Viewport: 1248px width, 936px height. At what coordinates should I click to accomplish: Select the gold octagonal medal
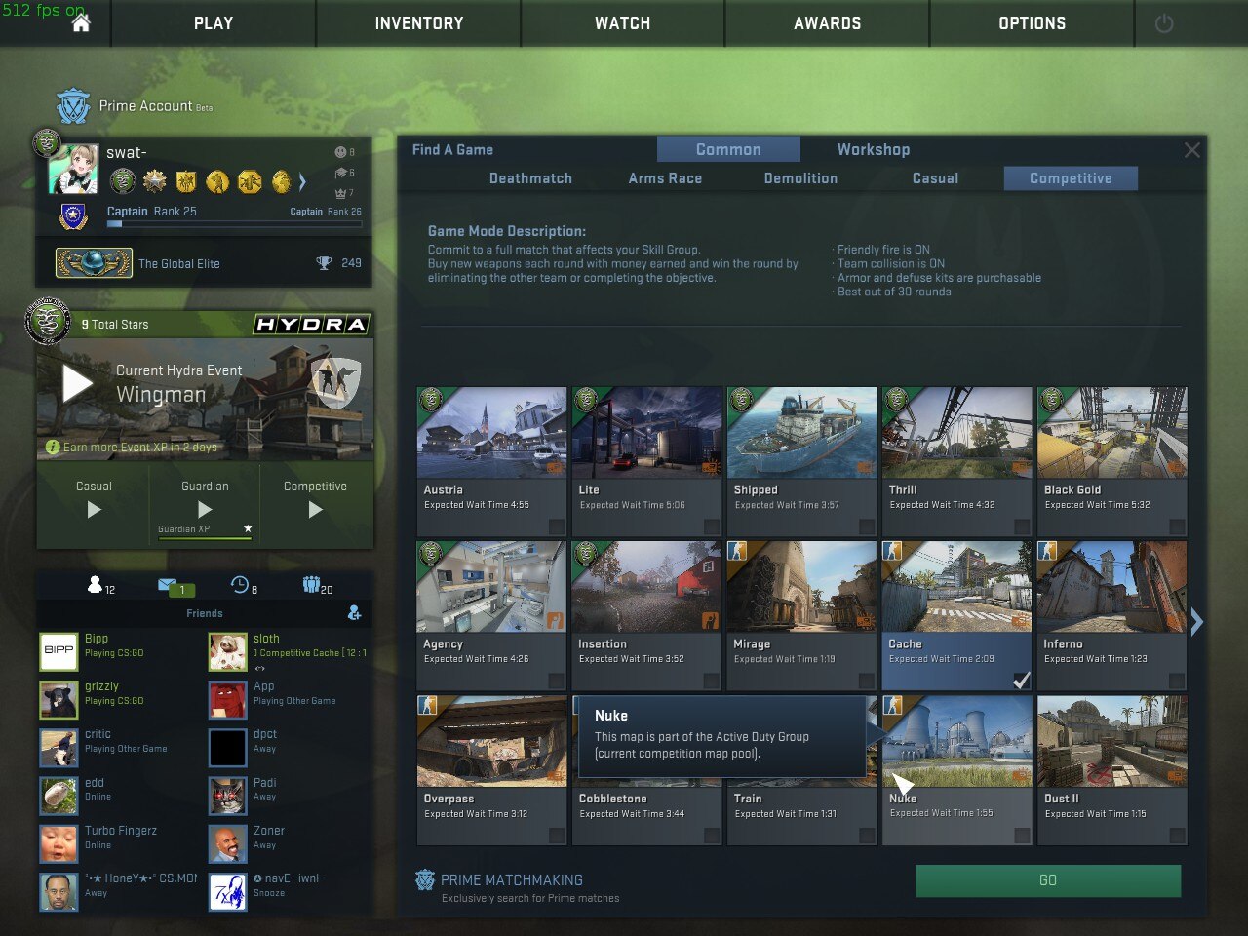tap(250, 181)
